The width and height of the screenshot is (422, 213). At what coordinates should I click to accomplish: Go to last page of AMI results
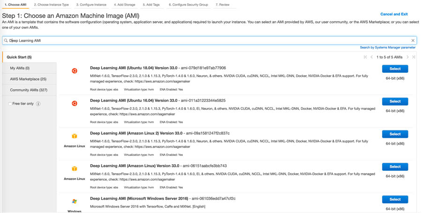(x=414, y=57)
